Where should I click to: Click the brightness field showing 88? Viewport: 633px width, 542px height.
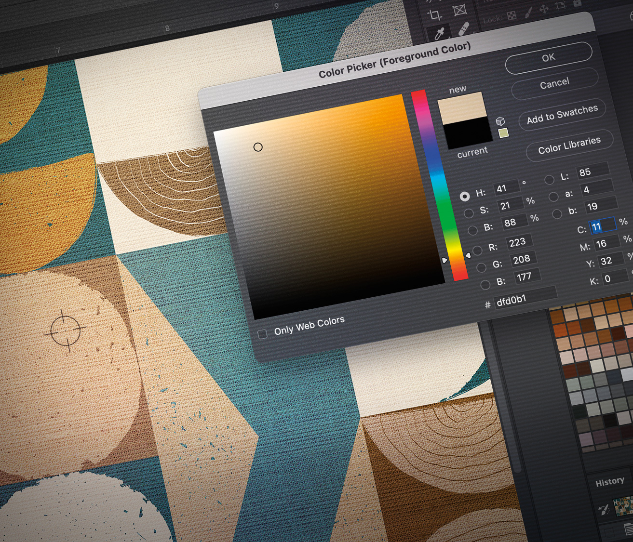[514, 222]
